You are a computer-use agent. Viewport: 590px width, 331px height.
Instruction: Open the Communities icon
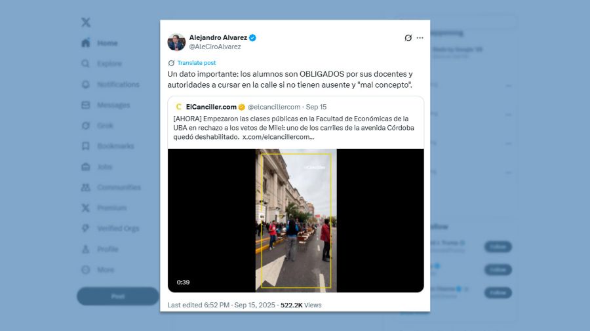click(86, 187)
